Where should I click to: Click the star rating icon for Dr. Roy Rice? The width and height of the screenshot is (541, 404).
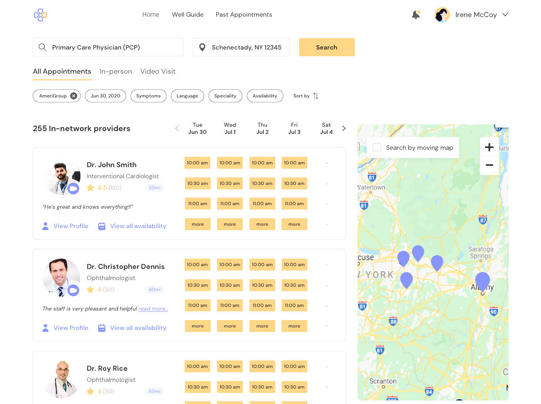click(90, 391)
